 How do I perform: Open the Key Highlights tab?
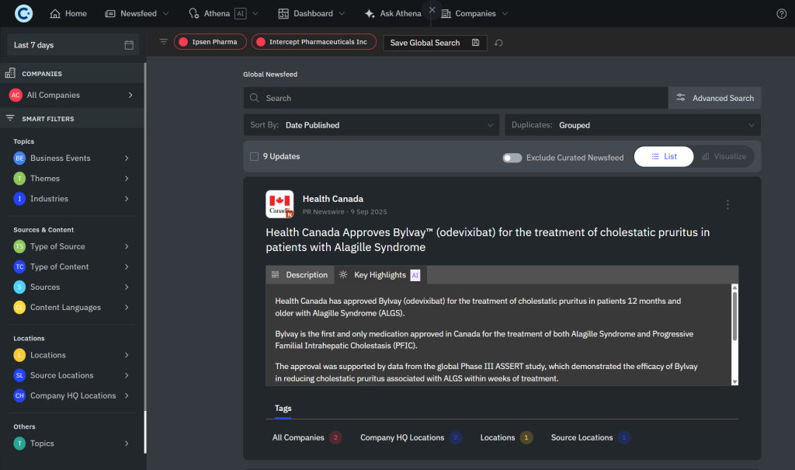[380, 274]
